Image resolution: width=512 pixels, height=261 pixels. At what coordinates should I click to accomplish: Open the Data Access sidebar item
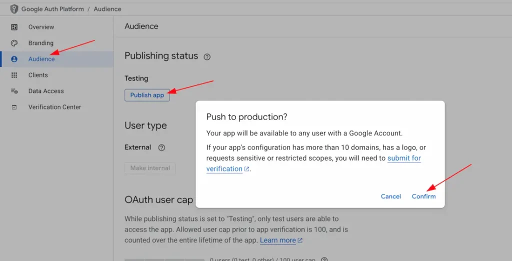pyautogui.click(x=46, y=91)
